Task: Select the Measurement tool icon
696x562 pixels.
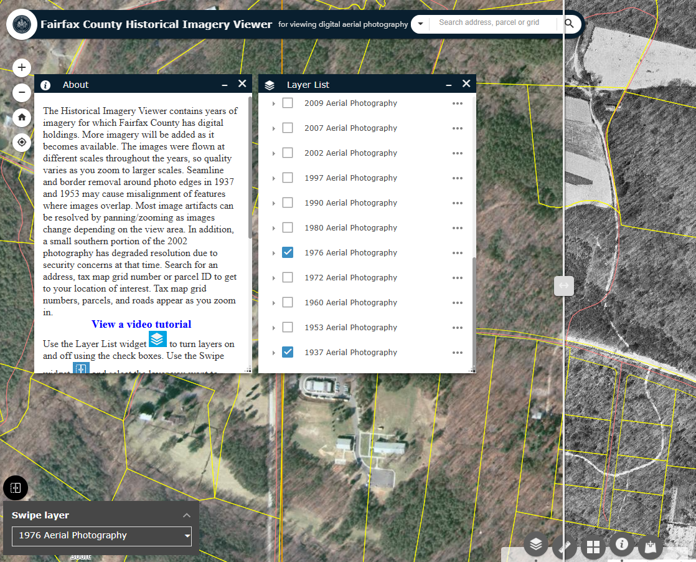Action: [564, 545]
